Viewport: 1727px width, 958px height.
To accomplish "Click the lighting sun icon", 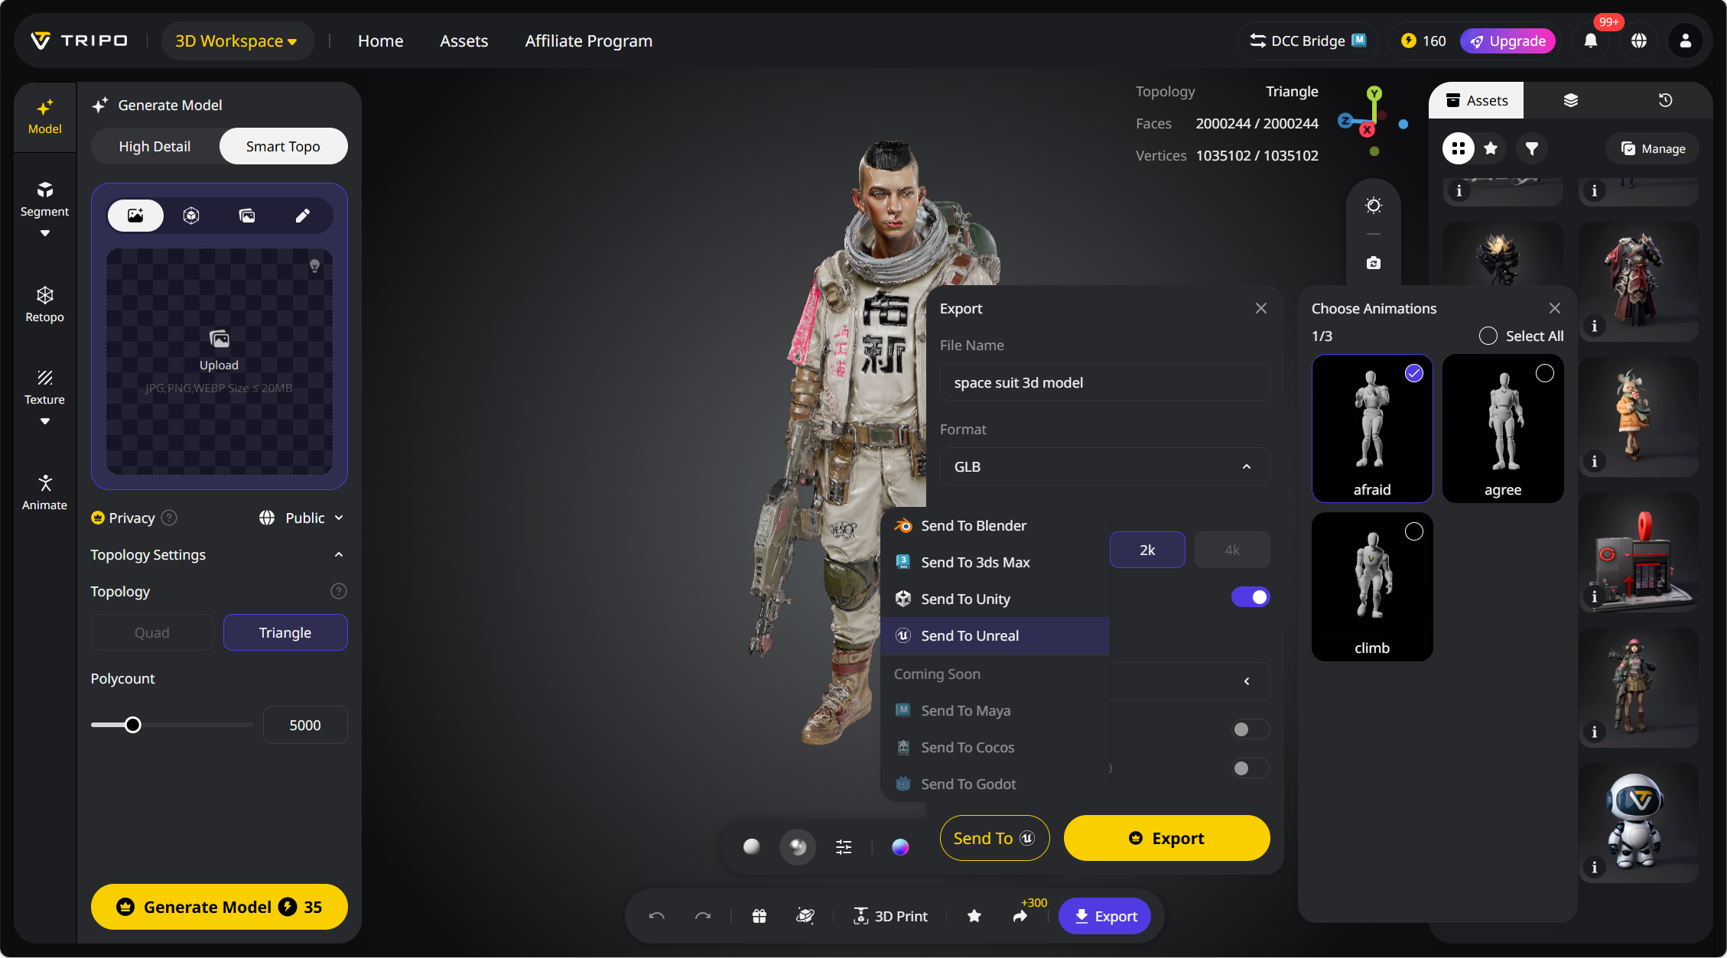I will [x=1374, y=206].
